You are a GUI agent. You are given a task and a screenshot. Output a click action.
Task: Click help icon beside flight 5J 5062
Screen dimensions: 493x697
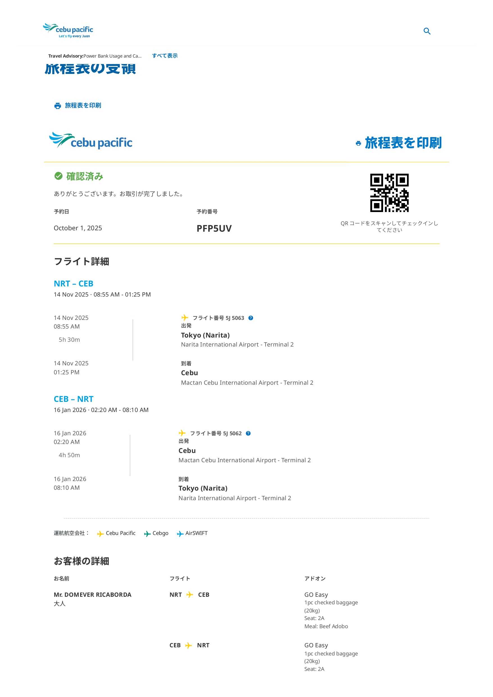[x=248, y=433]
